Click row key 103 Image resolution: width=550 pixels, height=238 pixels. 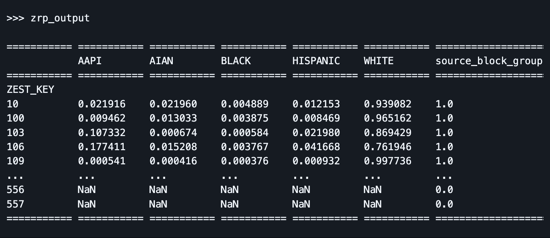(x=15, y=132)
